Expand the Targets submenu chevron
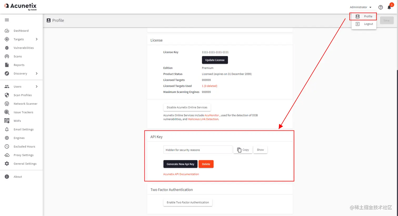 pyautogui.click(x=37, y=39)
